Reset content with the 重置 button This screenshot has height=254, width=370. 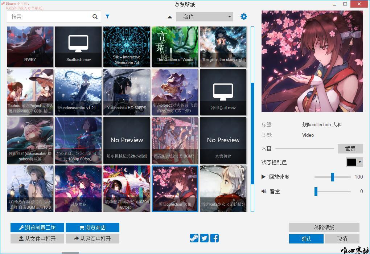(350, 149)
